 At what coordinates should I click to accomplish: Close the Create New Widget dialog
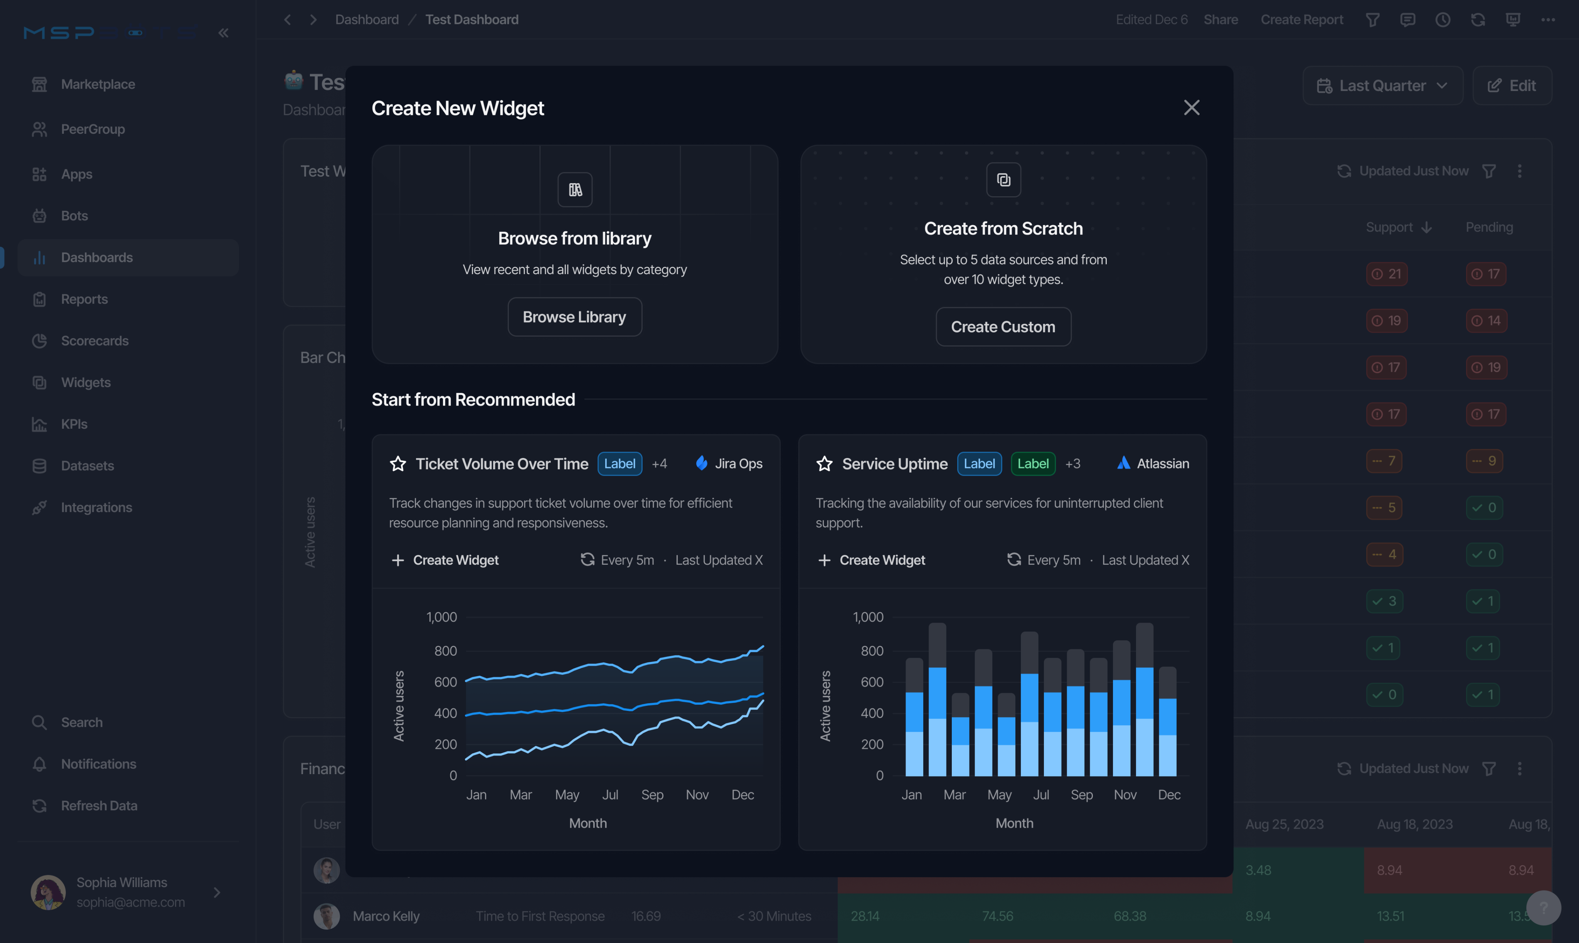pos(1192,108)
